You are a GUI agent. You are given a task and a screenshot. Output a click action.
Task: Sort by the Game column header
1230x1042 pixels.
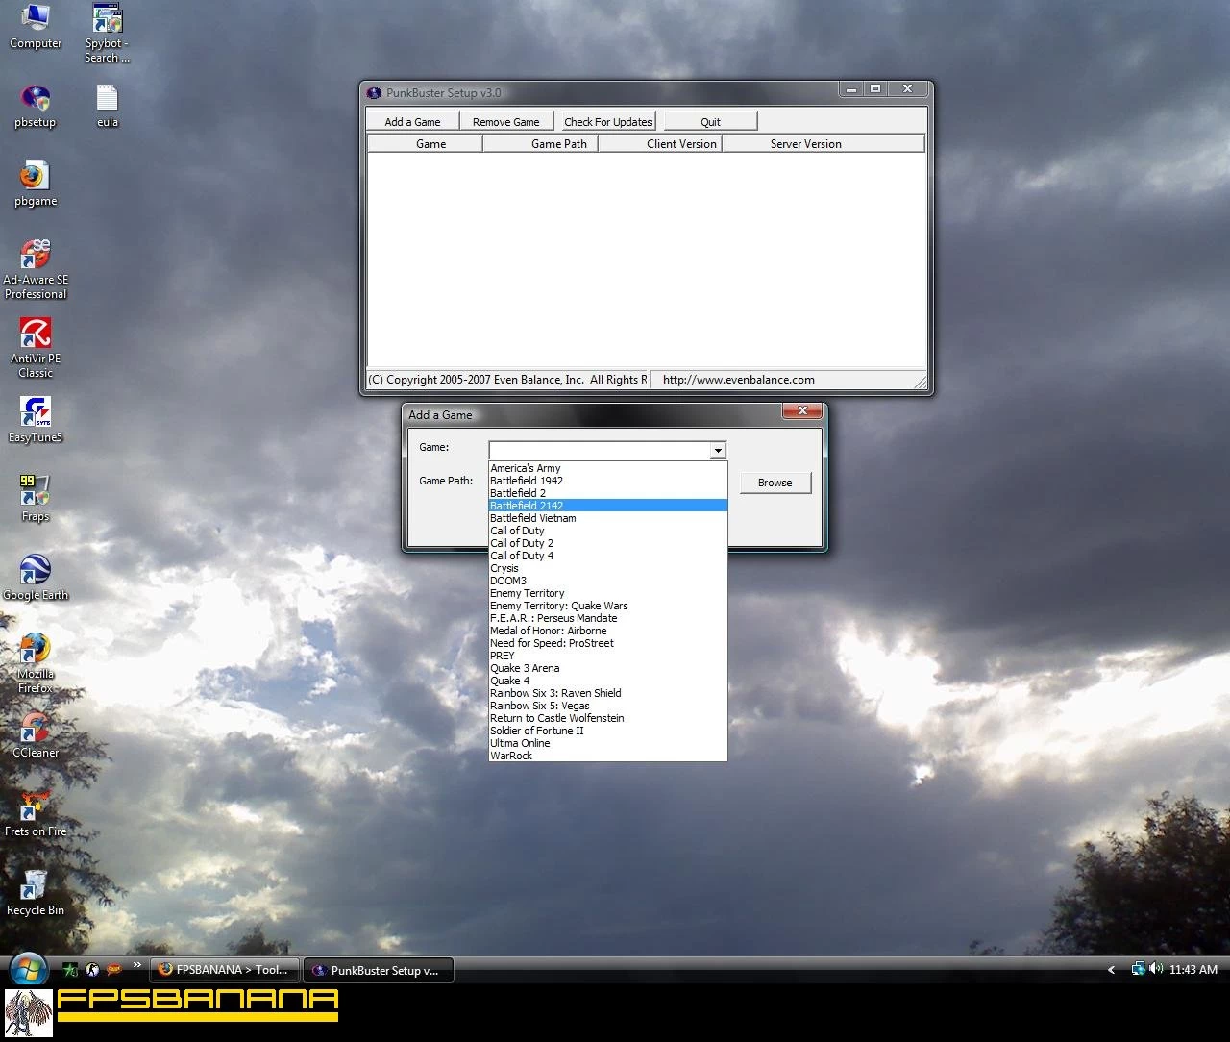click(x=426, y=144)
